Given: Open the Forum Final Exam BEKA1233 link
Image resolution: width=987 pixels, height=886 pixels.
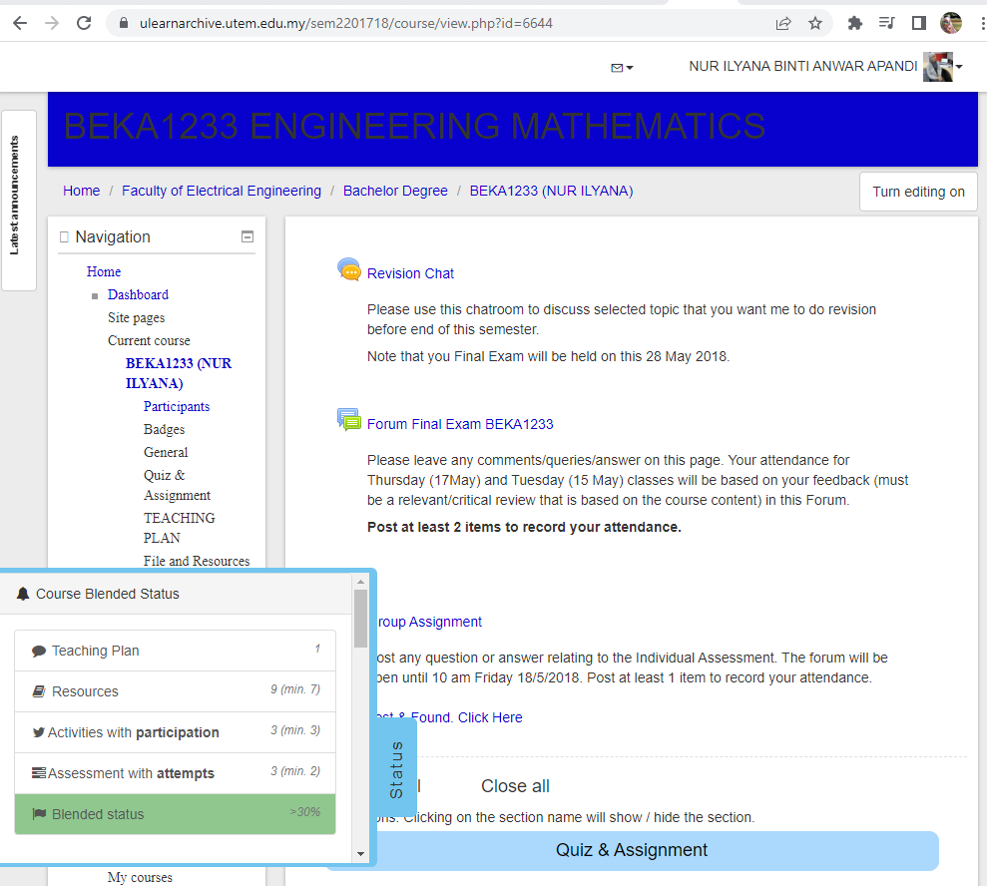Looking at the screenshot, I should (460, 424).
